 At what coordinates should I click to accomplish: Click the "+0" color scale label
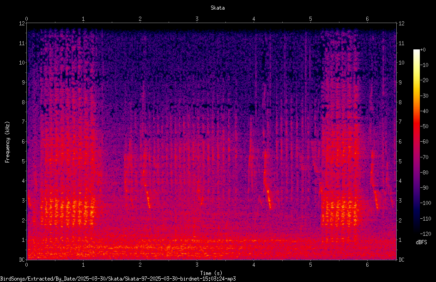(x=423, y=50)
